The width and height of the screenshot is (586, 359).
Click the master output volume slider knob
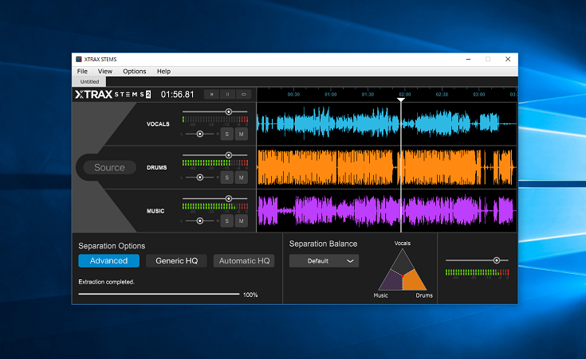(x=497, y=260)
